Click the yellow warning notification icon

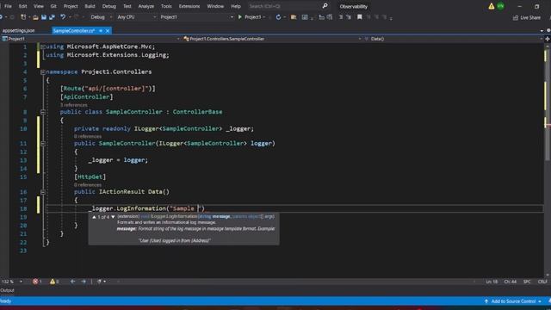pyautogui.click(x=492, y=6)
